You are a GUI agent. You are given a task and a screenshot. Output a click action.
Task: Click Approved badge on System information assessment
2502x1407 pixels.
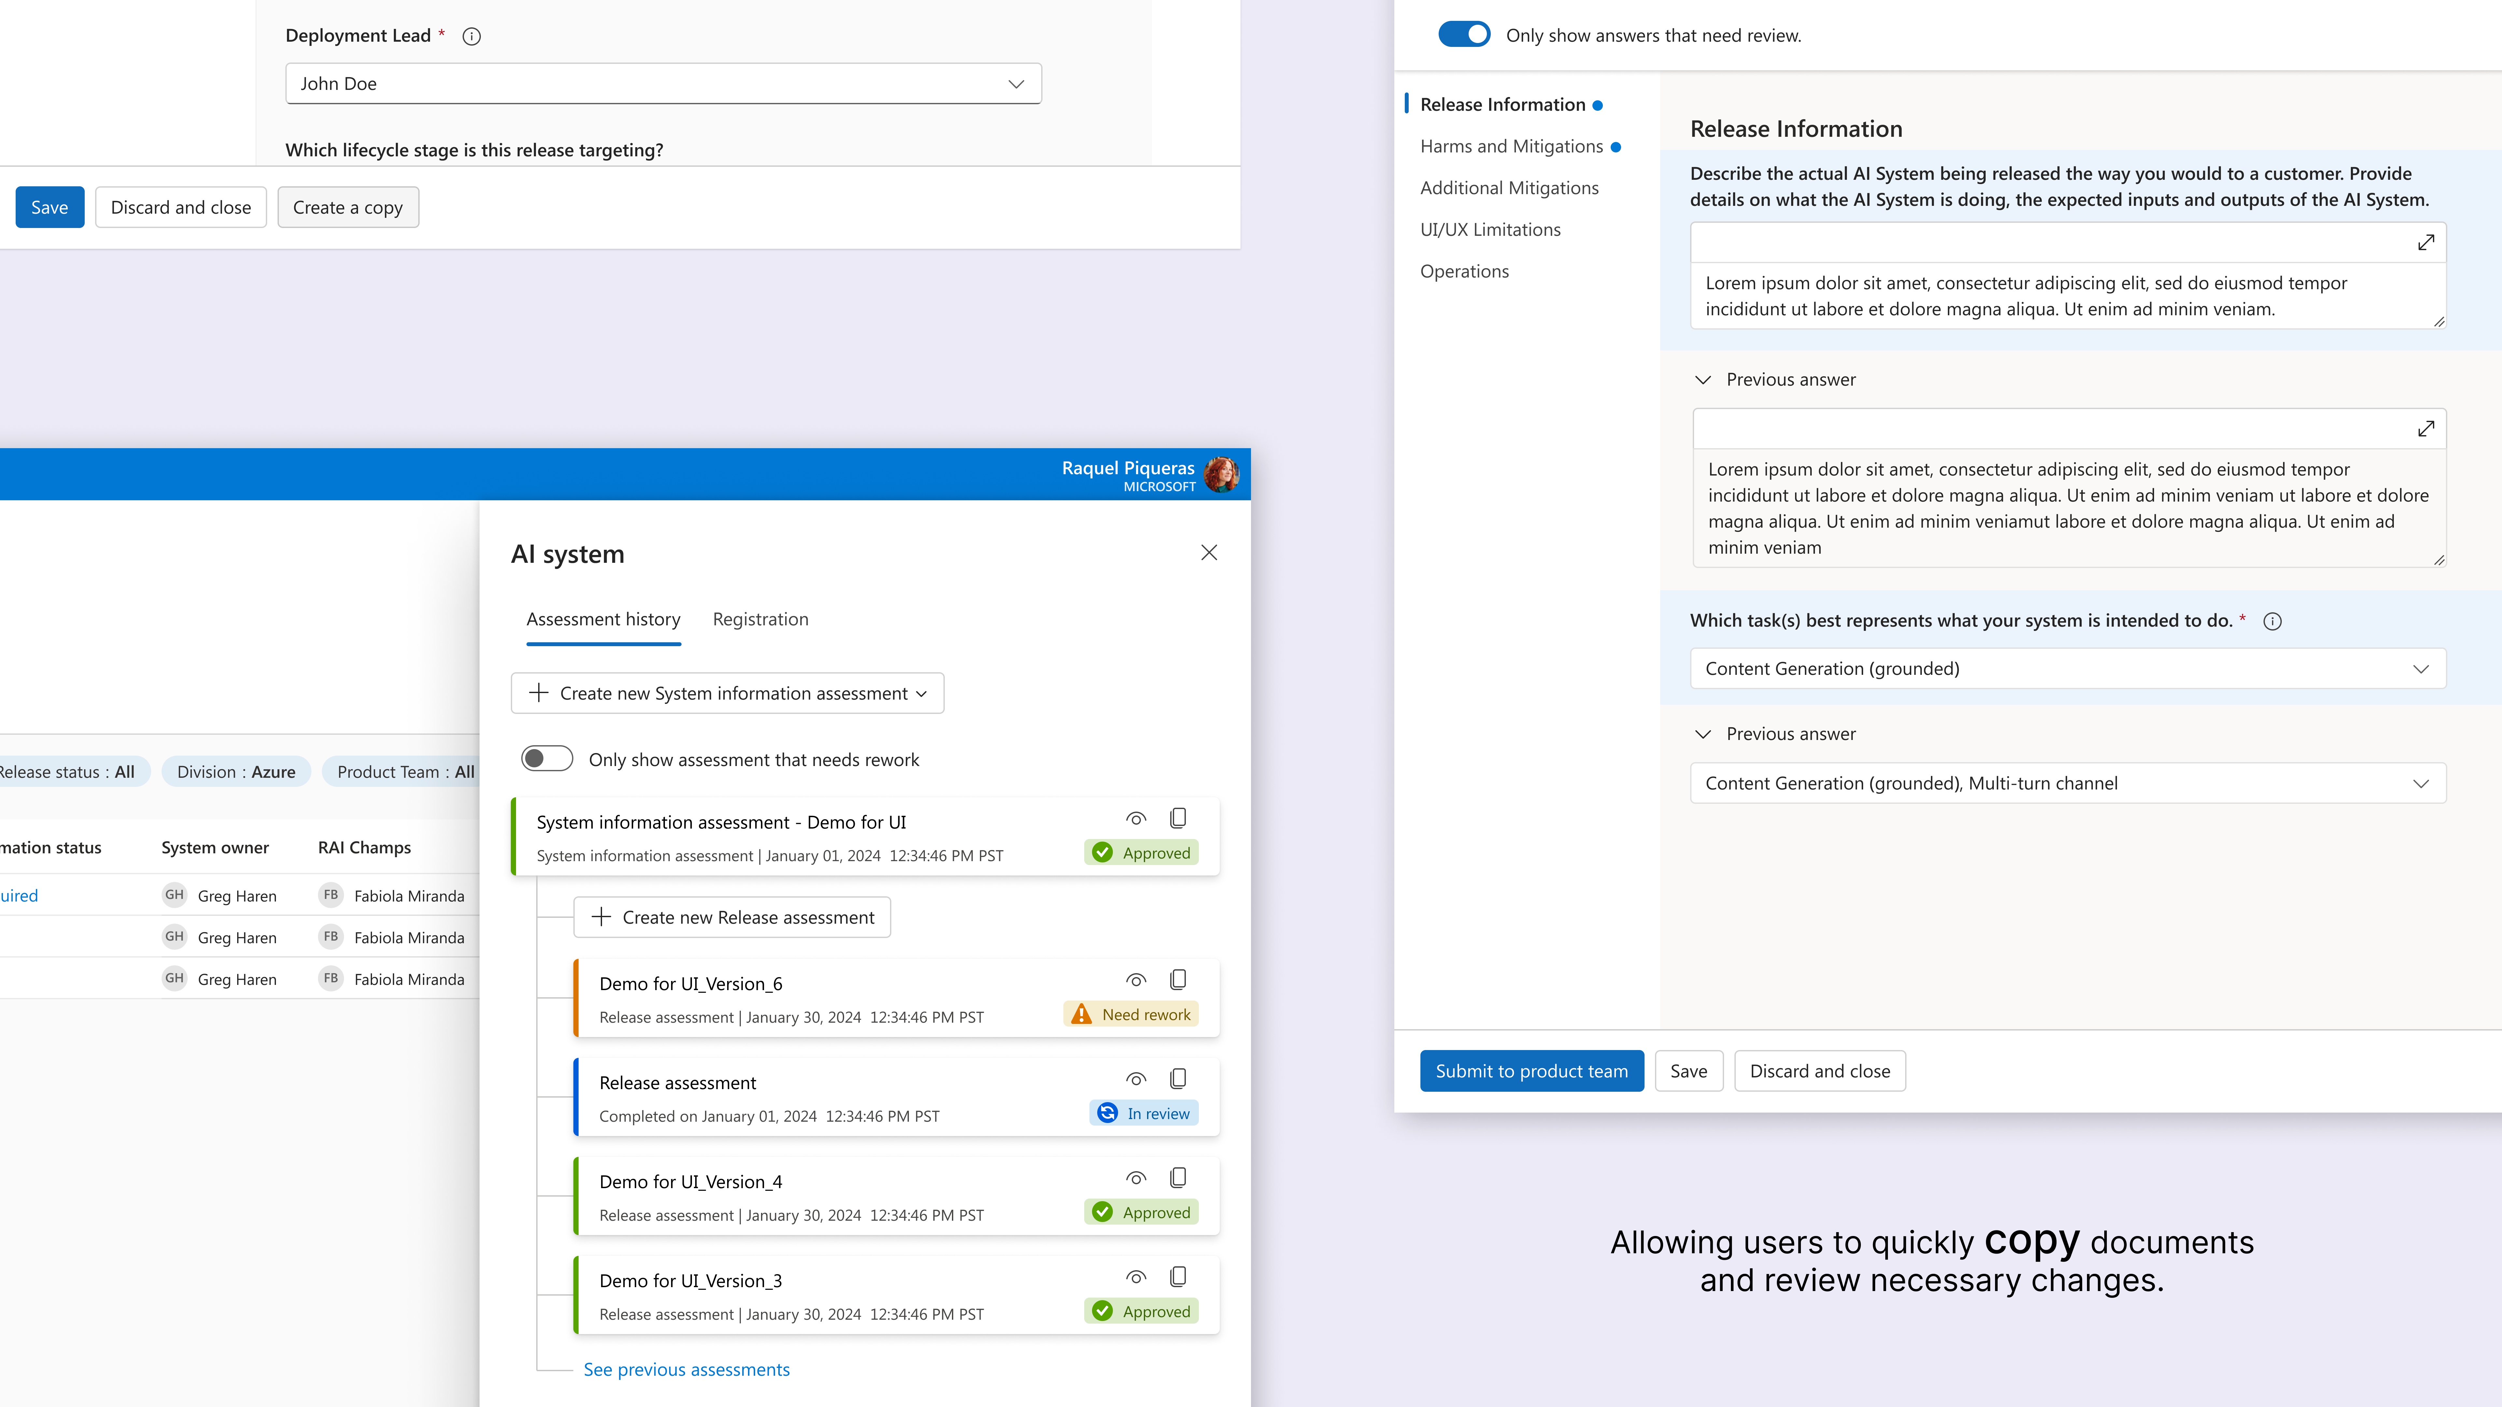click(x=1141, y=853)
